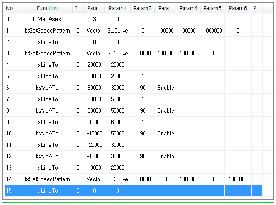The height and width of the screenshot is (205, 276).
Task: Select the Param1 column header
Action: pos(118,8)
